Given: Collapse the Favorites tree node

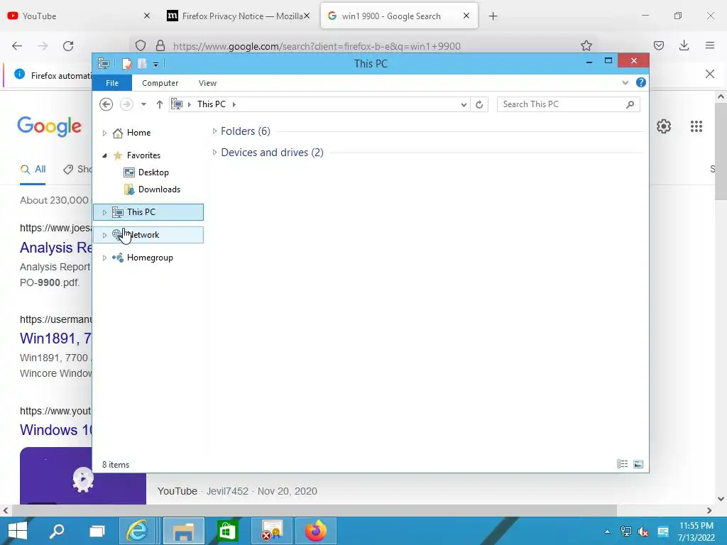Looking at the screenshot, I should 104,155.
